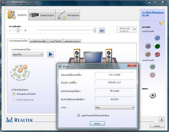Viewport: 169px width, 132px height.
Task: Toggle the front left and right checkbox
Action: 14,94
